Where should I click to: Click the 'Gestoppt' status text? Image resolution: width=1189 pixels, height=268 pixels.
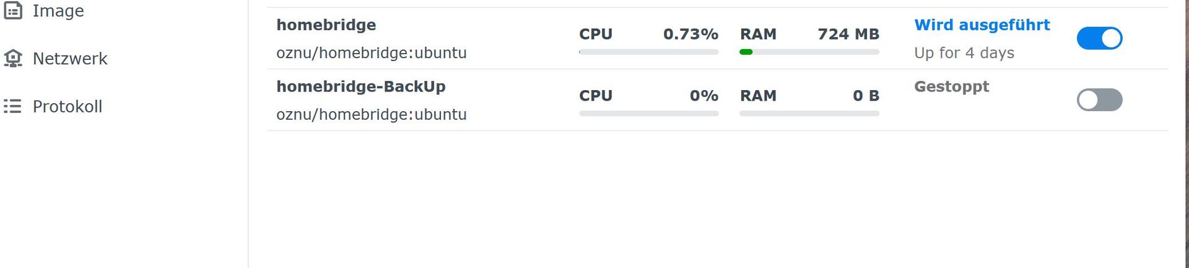[952, 86]
